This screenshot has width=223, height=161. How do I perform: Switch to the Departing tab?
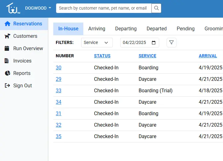[x=126, y=28]
